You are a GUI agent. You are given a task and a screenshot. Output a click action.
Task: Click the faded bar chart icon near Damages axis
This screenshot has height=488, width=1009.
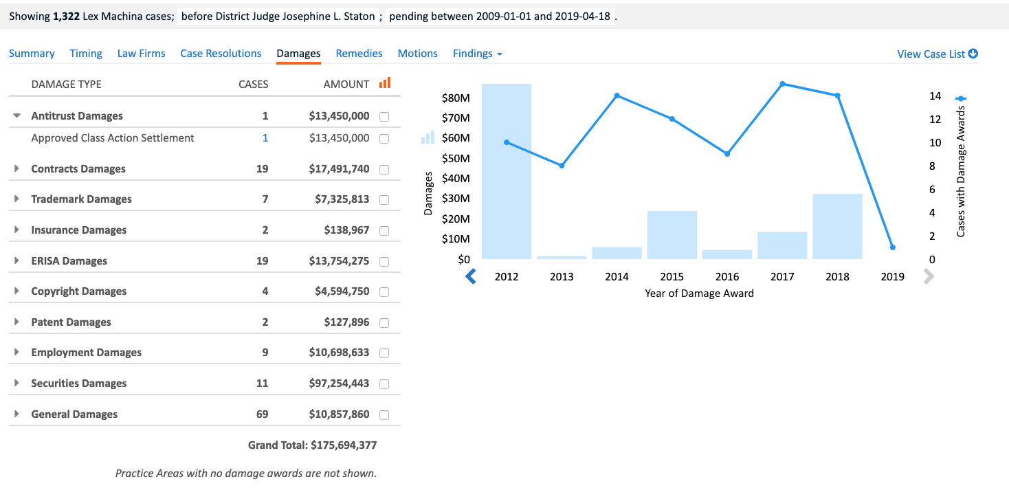(428, 137)
